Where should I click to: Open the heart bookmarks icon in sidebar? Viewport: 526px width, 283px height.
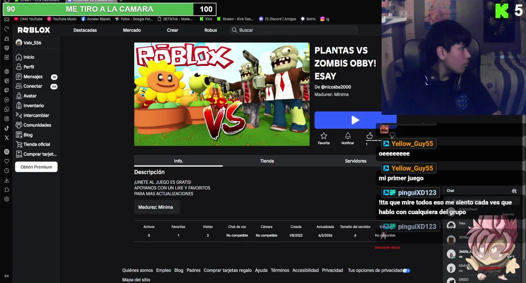point(7,161)
